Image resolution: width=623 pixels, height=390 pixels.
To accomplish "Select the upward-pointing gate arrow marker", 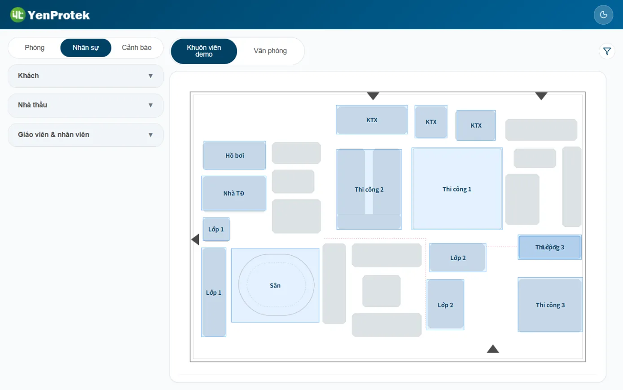I will coord(493,349).
